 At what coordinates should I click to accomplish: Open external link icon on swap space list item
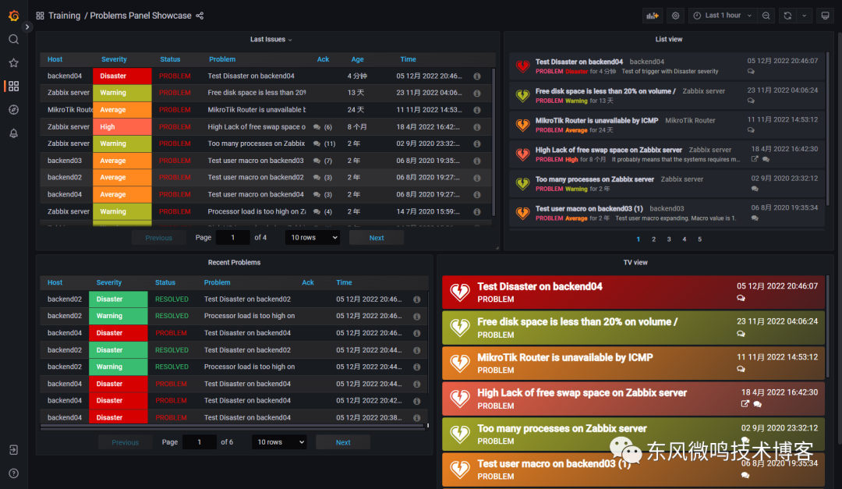755,159
